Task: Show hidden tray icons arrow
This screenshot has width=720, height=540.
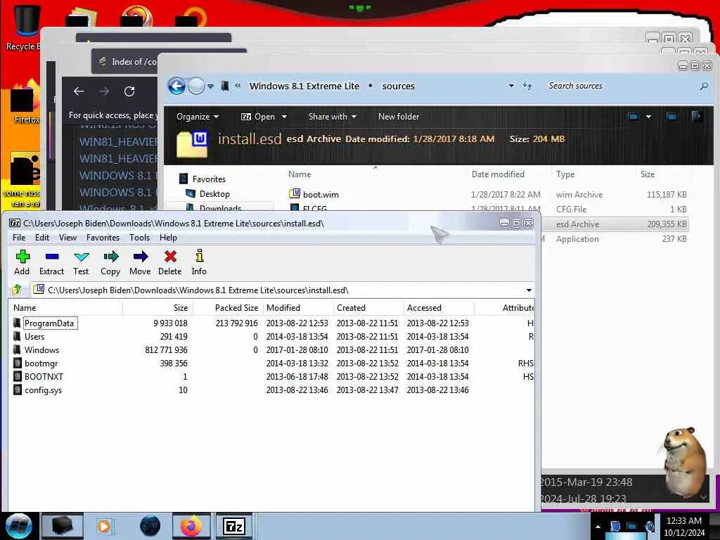Action: (x=598, y=527)
